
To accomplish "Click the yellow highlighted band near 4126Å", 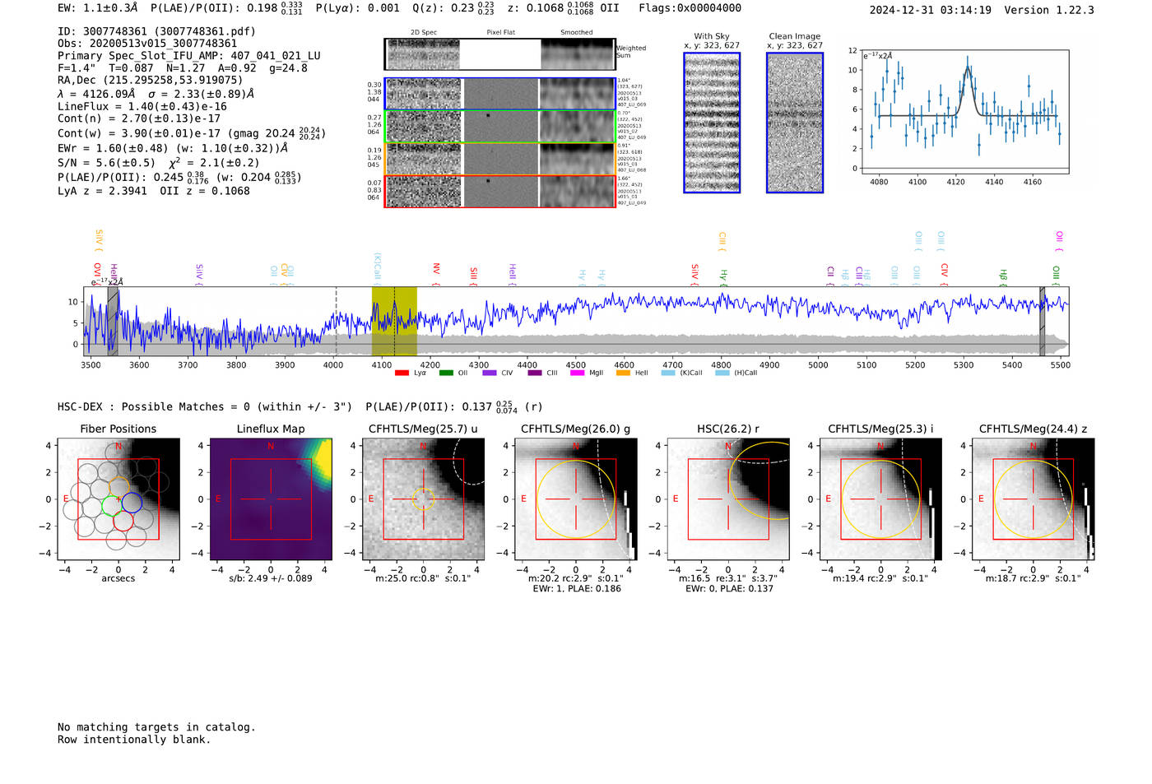I will coord(394,321).
